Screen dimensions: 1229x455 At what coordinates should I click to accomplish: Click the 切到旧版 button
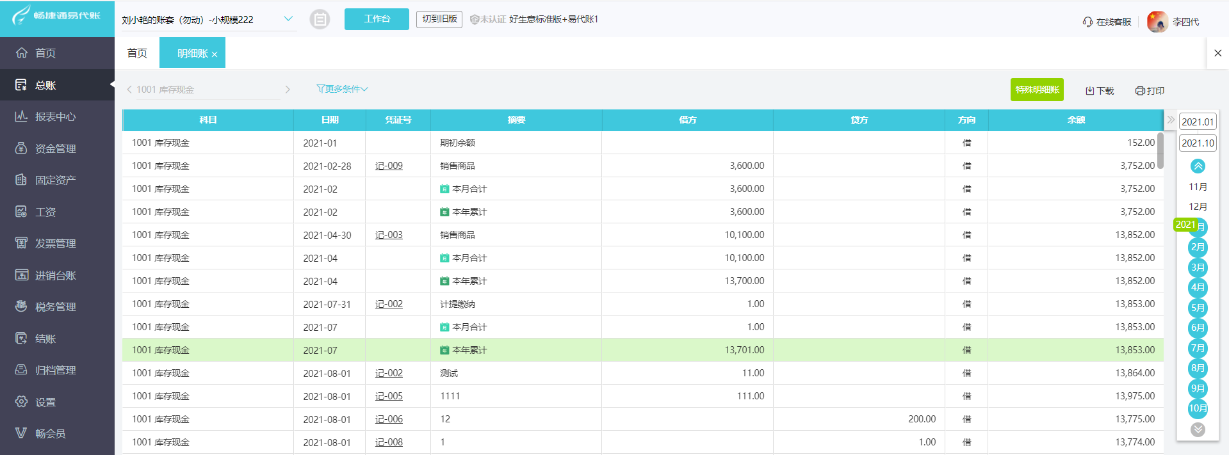pyautogui.click(x=439, y=19)
